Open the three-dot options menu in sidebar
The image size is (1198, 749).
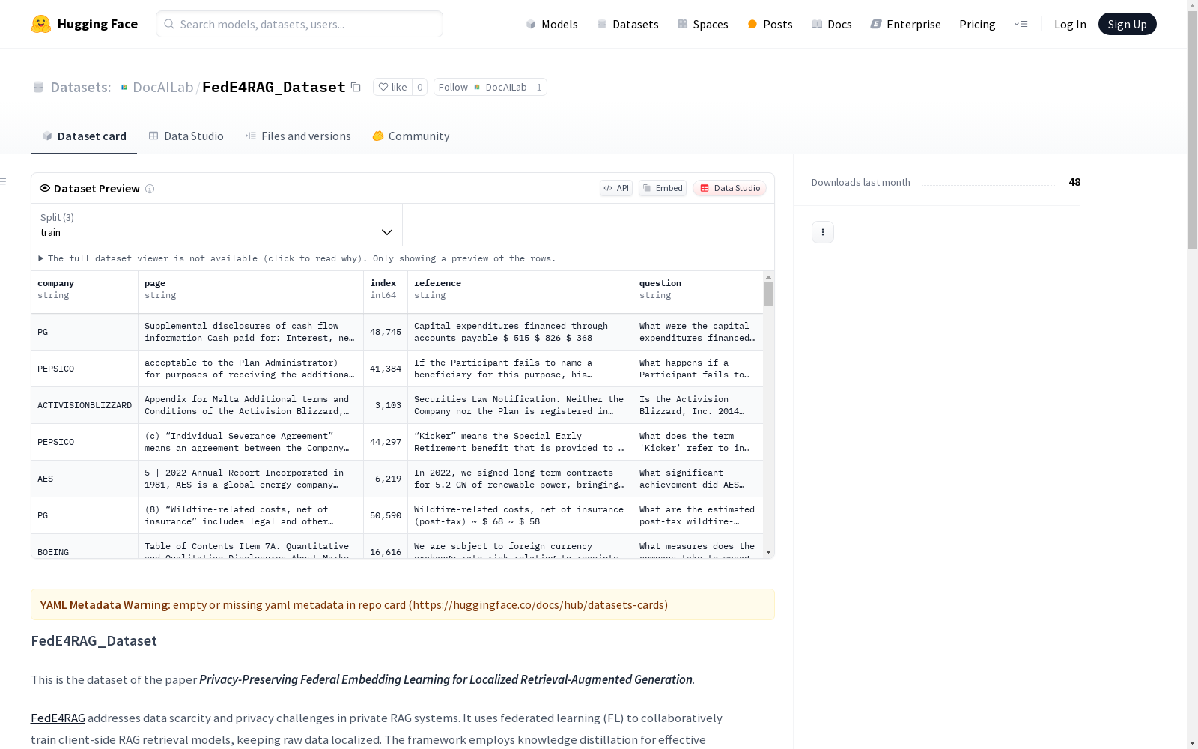tap(823, 232)
